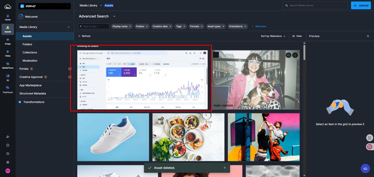The height and width of the screenshot is (177, 374).
Task: Click the Upload button
Action: pyautogui.click(x=361, y=5)
